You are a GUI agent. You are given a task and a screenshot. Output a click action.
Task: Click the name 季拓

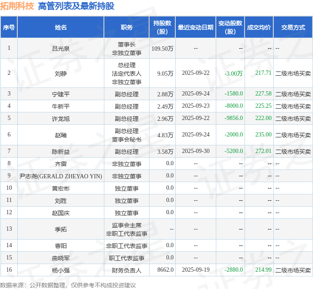pyautogui.click(x=61, y=229)
